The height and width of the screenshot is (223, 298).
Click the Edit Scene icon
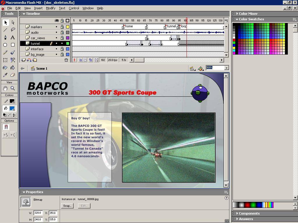tap(192, 69)
